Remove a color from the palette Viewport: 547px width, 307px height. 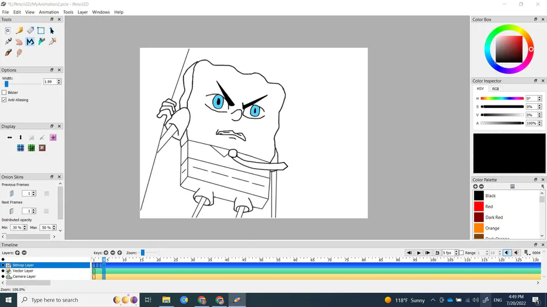[x=481, y=187]
